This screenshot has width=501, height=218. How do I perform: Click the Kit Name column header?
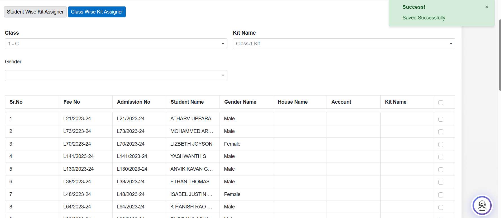396,102
